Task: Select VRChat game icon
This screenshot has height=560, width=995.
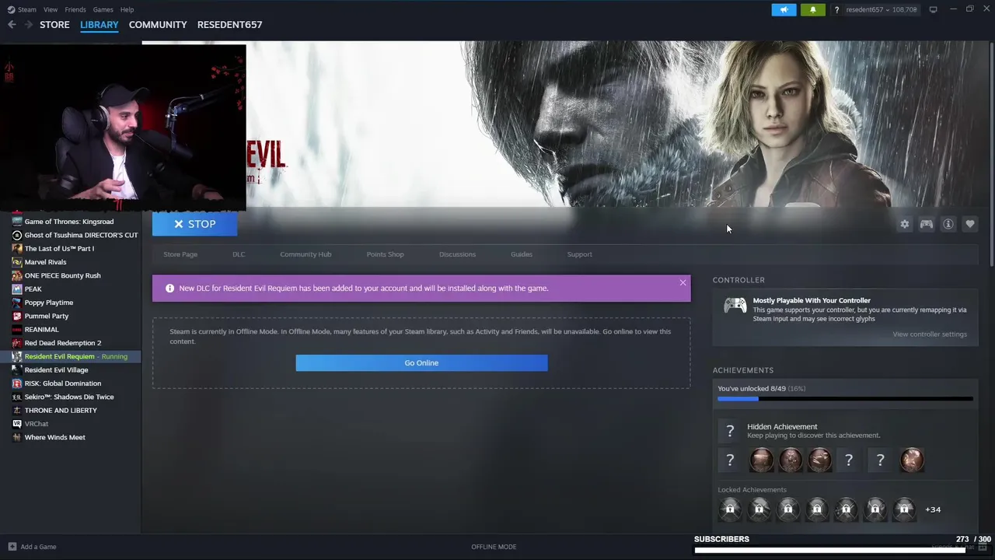Action: [17, 424]
